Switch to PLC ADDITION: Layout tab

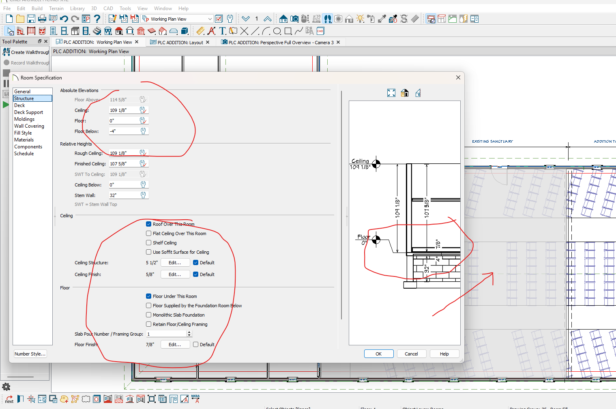tap(180, 42)
